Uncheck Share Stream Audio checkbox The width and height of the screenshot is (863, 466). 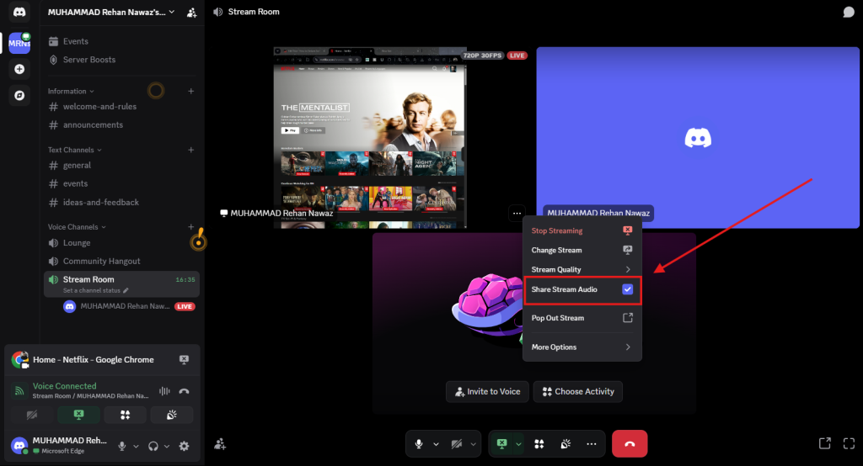(x=627, y=289)
